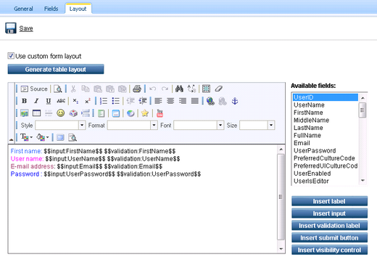
Task: Click the Insert Link globe icon
Action: [x=210, y=101]
